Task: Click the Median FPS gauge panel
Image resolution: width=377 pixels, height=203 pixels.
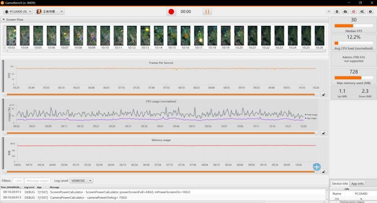Action: click(354, 25)
